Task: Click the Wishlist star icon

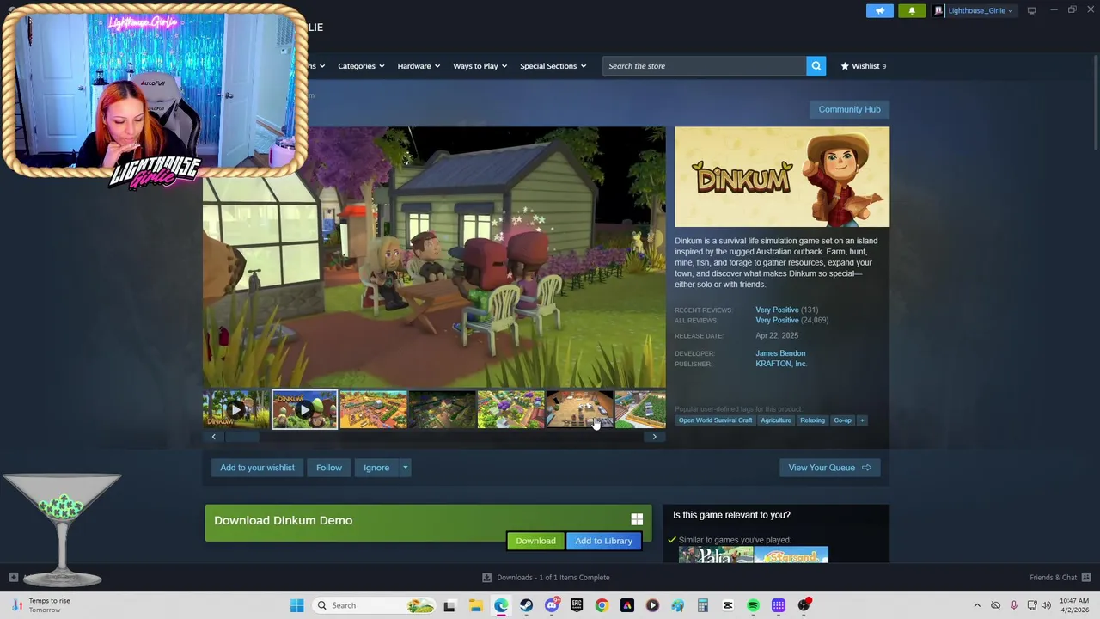Action: coord(845,65)
